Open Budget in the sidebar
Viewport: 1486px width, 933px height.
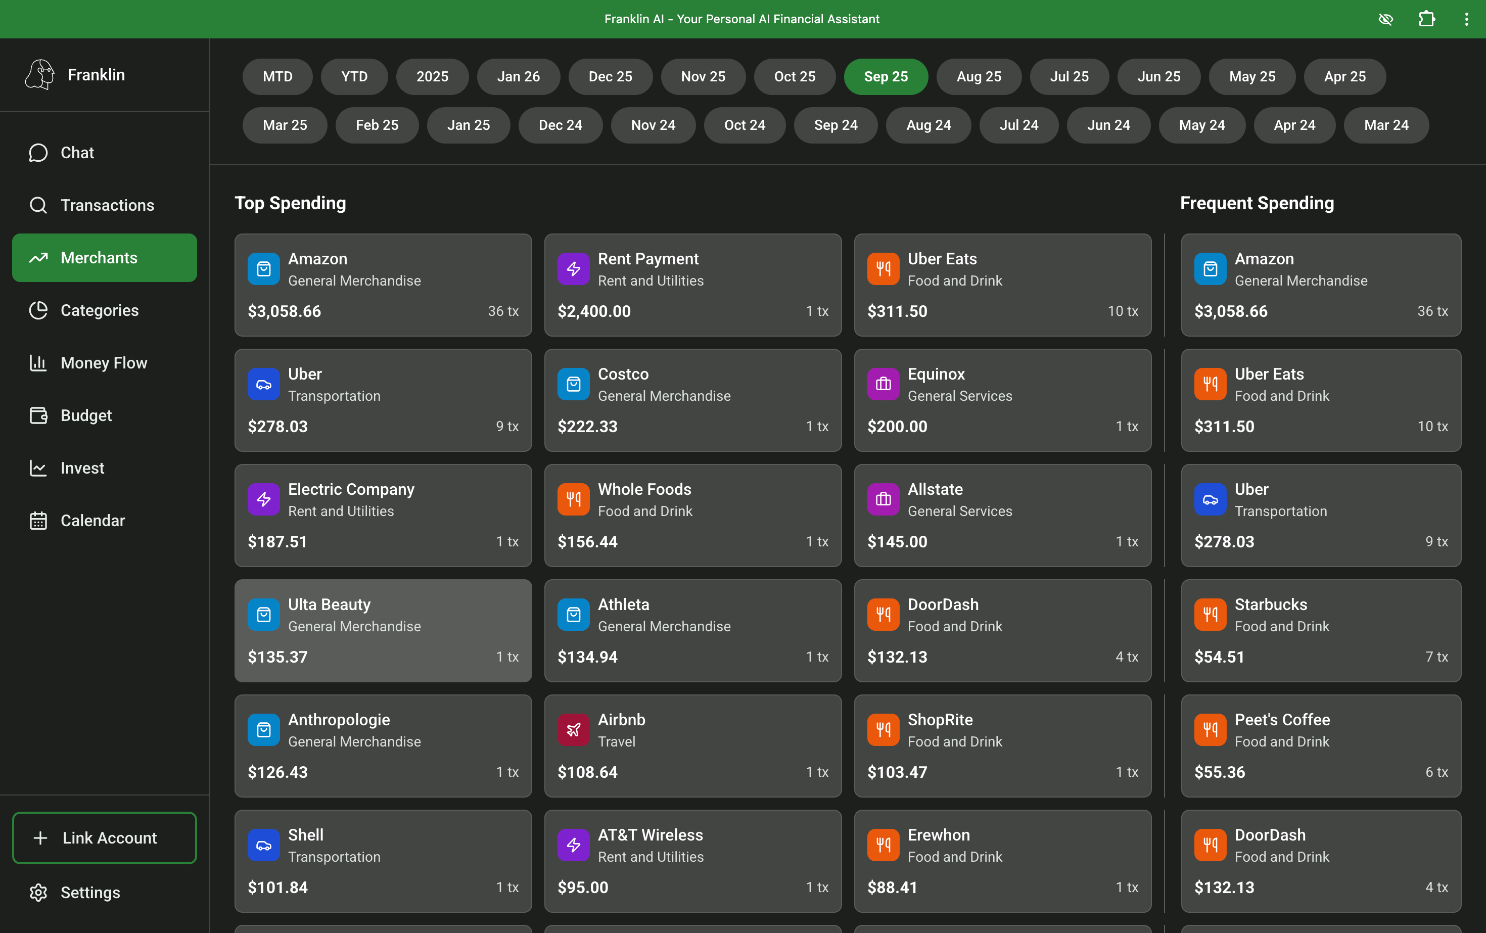[x=104, y=415]
